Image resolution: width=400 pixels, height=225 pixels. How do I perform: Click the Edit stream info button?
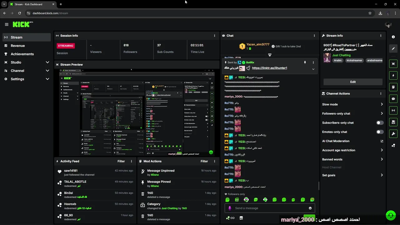click(353, 82)
